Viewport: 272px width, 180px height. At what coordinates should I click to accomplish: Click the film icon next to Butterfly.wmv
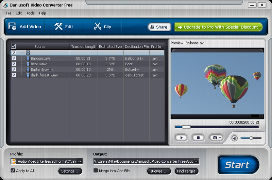28,69
